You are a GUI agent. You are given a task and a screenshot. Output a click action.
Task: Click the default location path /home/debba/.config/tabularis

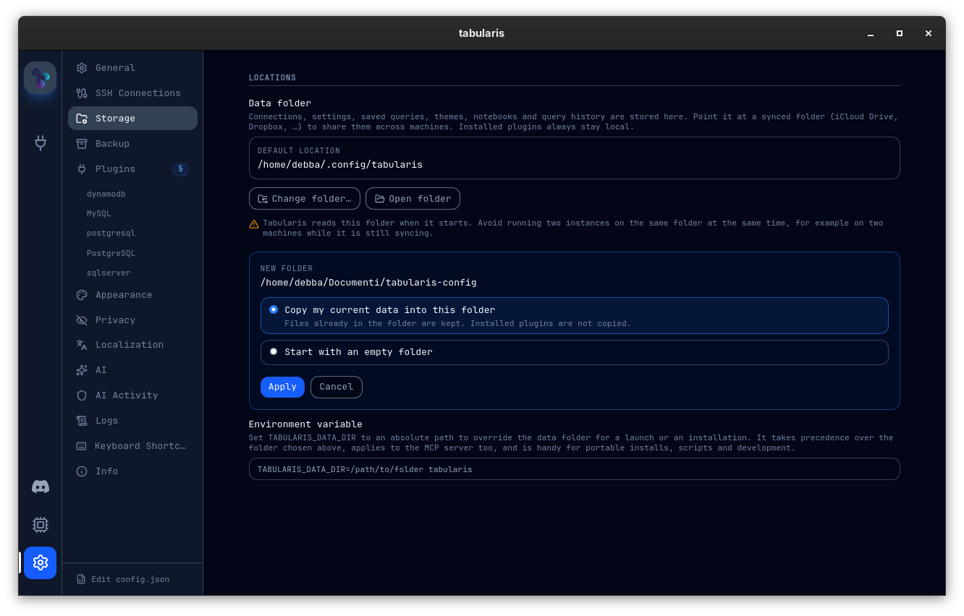tap(340, 165)
